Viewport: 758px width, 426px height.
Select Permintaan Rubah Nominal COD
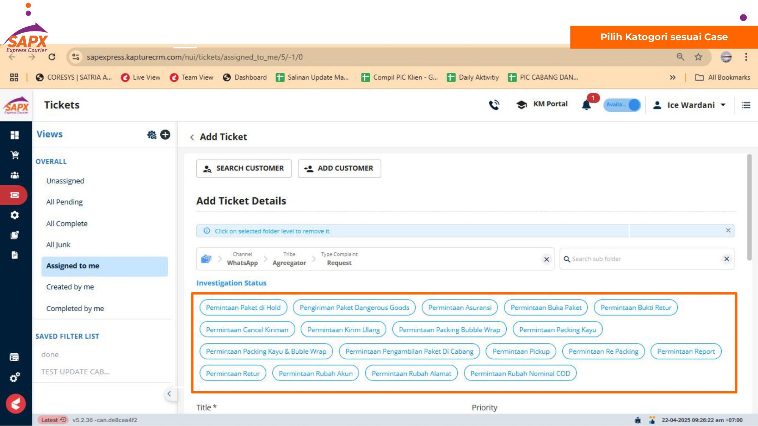click(x=520, y=373)
